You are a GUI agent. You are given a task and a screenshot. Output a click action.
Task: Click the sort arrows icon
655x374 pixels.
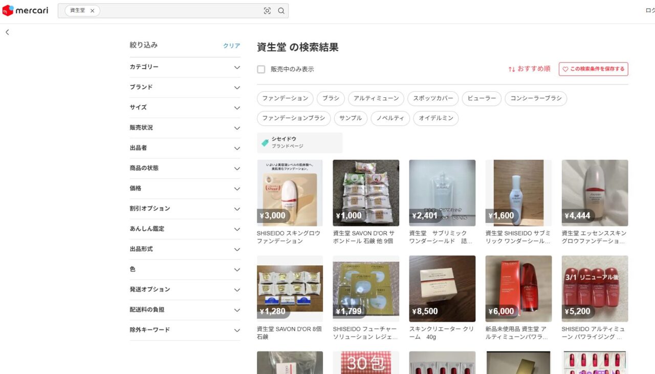[x=511, y=69]
